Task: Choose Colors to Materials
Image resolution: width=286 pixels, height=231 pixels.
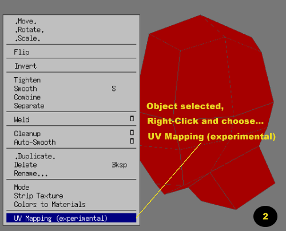Action: click(x=71, y=204)
